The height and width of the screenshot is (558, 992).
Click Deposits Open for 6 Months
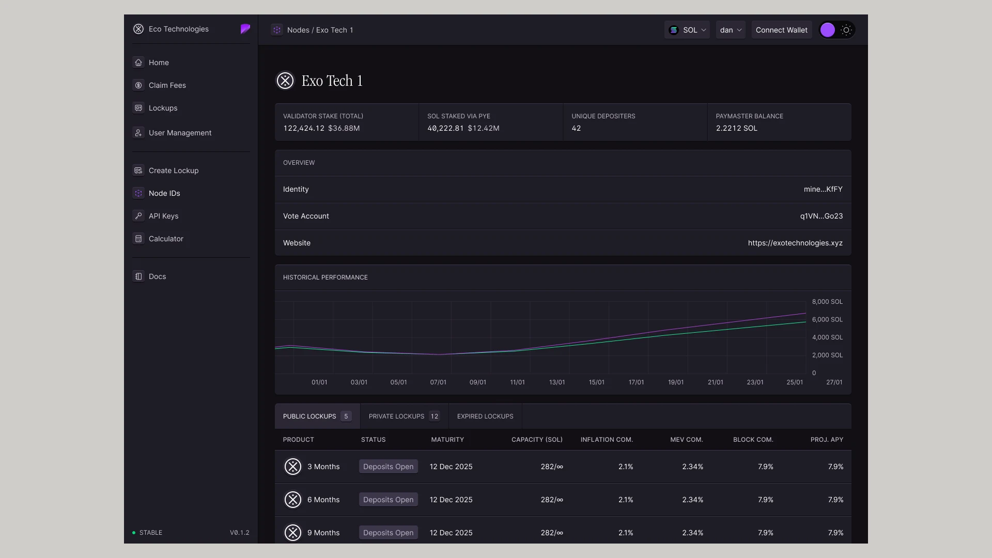pyautogui.click(x=389, y=500)
